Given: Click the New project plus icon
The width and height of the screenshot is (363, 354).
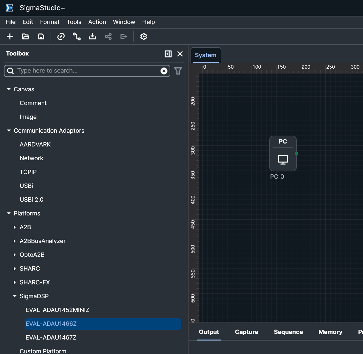Looking at the screenshot, I should (x=10, y=37).
